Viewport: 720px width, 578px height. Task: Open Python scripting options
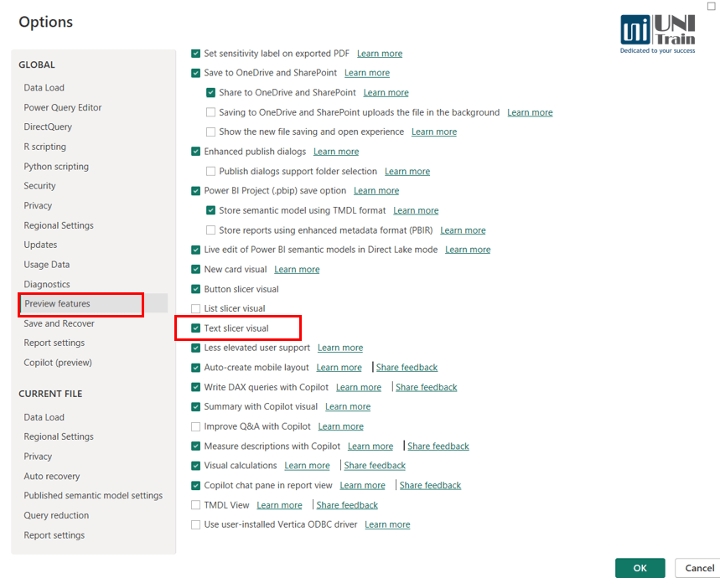(x=56, y=167)
